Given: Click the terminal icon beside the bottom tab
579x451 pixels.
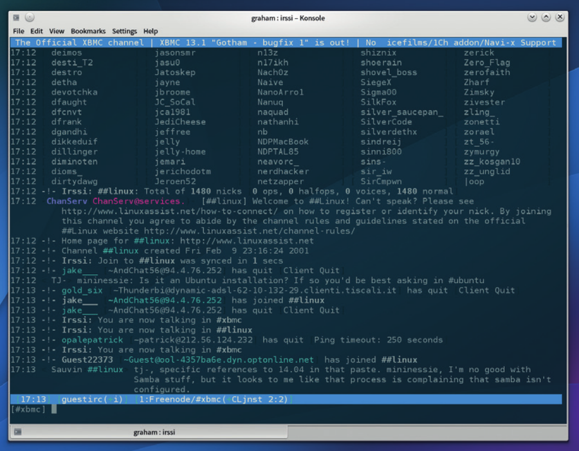Looking at the screenshot, I should pos(18,432).
